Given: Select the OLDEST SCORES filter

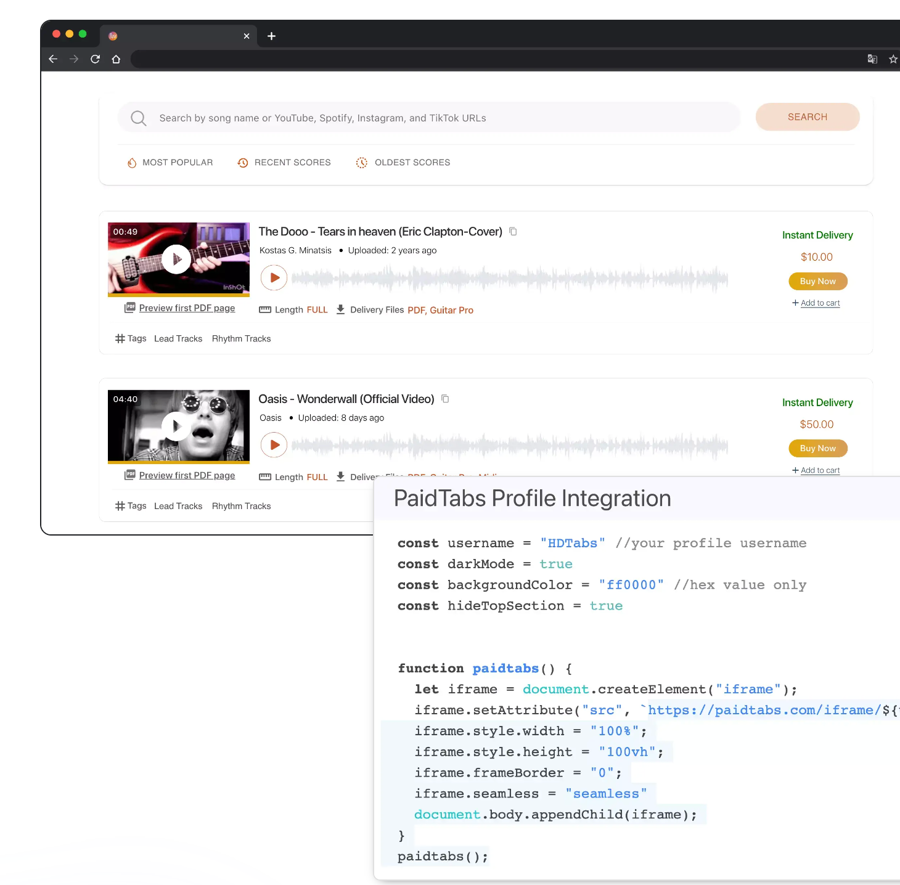Looking at the screenshot, I should coord(403,163).
